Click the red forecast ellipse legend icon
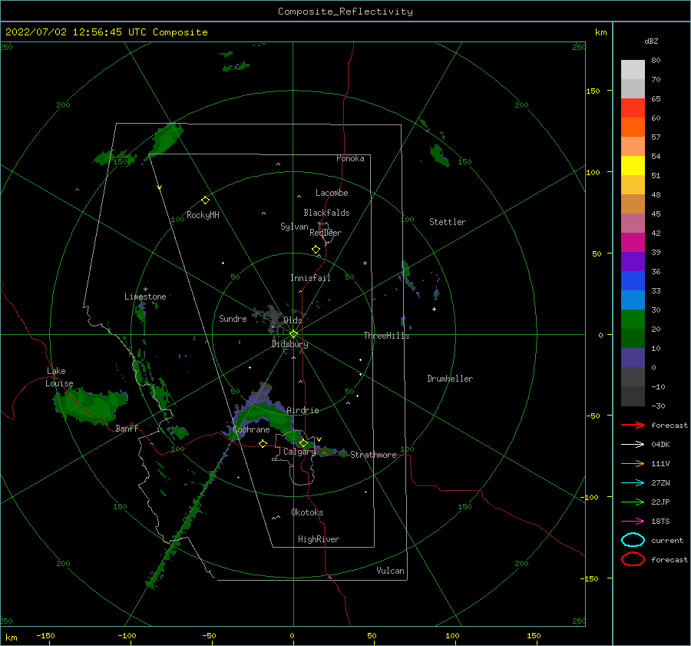 click(633, 559)
